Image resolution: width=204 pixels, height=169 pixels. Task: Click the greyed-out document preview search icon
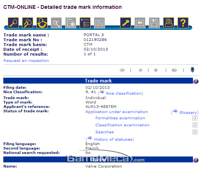(x=99, y=23)
